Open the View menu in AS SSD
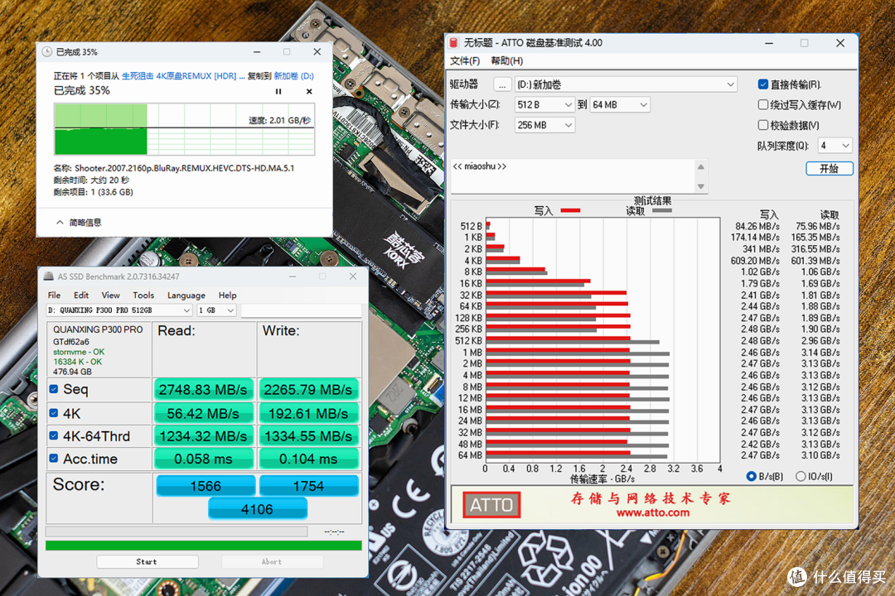Screen dimensions: 895x596 click(111, 296)
